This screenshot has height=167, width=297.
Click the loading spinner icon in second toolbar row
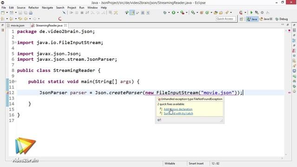pos(60,19)
